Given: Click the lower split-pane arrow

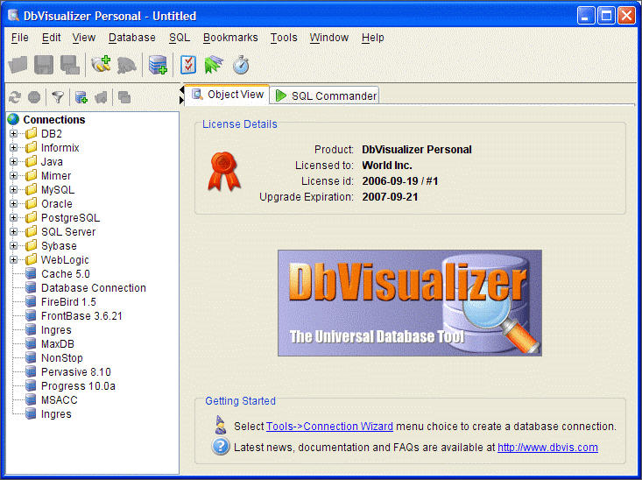Looking at the screenshot, I should click(182, 100).
